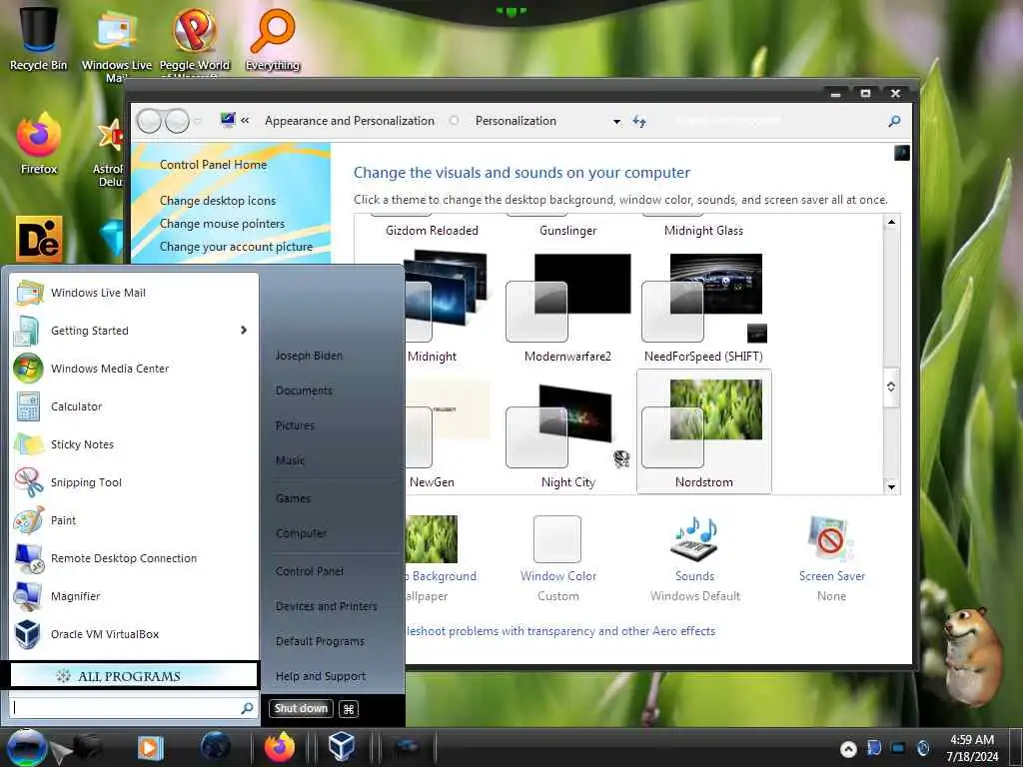Image resolution: width=1023 pixels, height=767 pixels.
Task: Open Devices and Printers
Action: pyautogui.click(x=327, y=606)
